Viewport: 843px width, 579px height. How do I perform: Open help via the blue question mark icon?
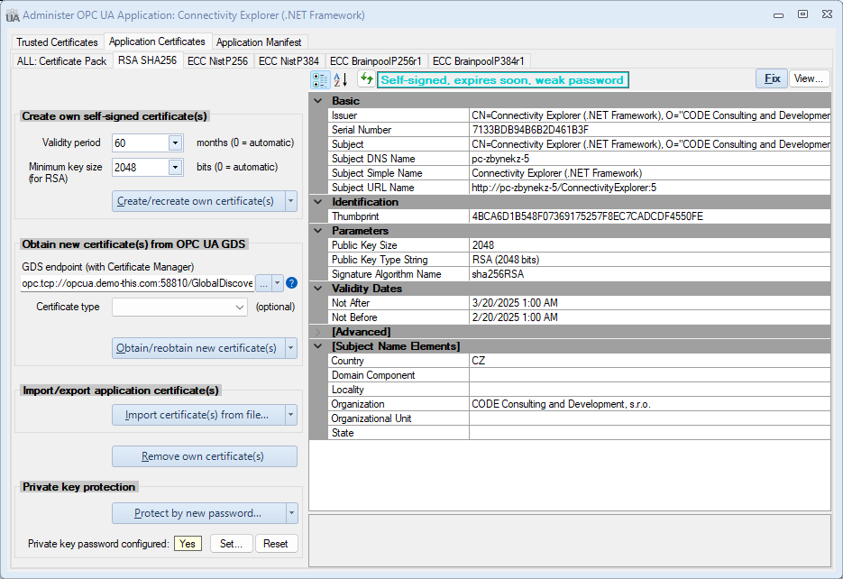[x=289, y=282]
